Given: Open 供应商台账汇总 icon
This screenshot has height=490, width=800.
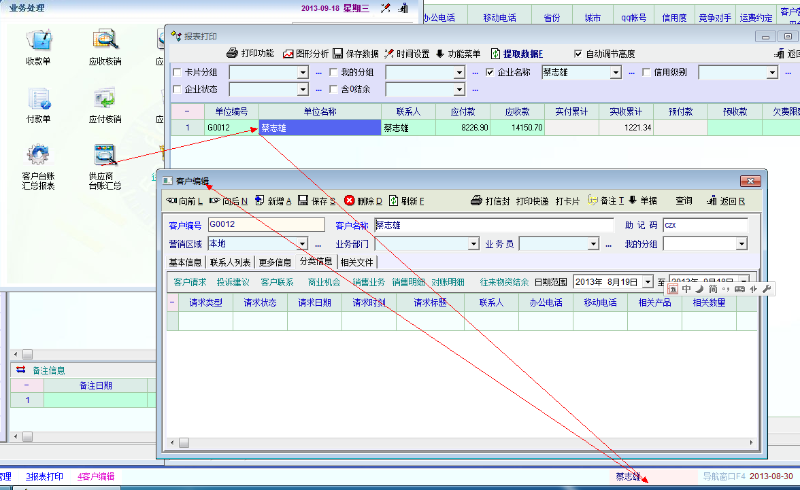Looking at the screenshot, I should click(x=105, y=156).
